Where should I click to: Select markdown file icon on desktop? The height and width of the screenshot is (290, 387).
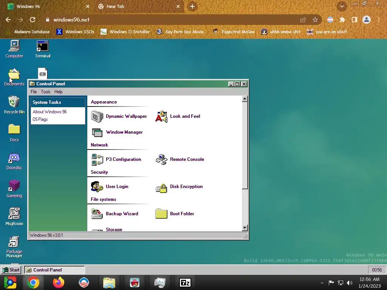[x=43, y=74]
